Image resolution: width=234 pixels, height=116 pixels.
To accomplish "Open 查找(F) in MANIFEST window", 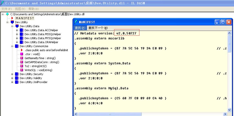I will point(80,28).
